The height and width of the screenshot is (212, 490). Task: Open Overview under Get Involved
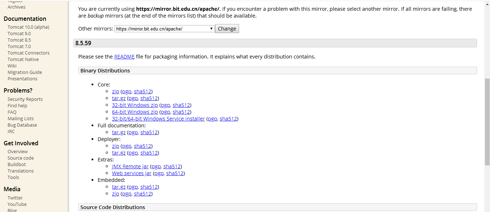point(18,151)
